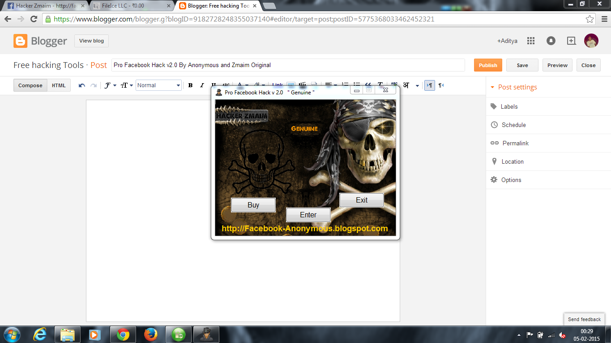Click the taskbar clock
611x343 pixels.
587,335
